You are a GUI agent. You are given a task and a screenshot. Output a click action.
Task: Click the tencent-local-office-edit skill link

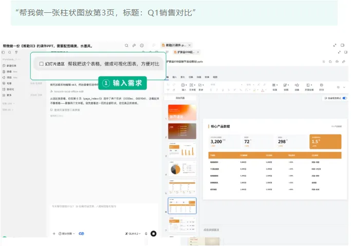(67, 91)
